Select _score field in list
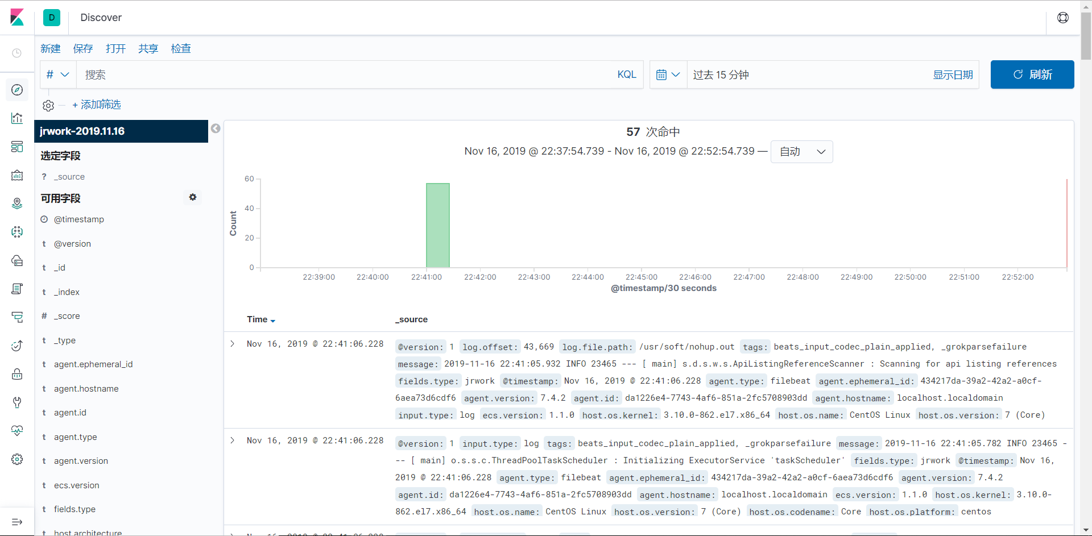Image resolution: width=1092 pixels, height=536 pixels. [67, 316]
